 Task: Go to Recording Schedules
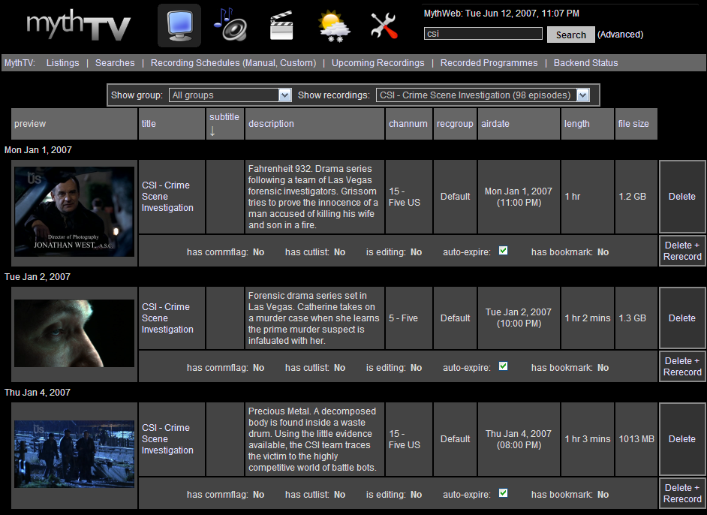coord(195,62)
